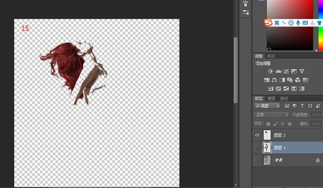Filter layers by adjustment layers
Viewport: 323px width, 188px height.
295,106
